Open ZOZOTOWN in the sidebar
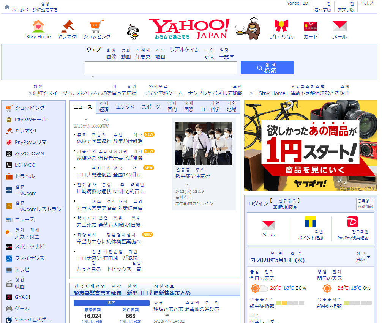Image resolution: width=382 pixels, height=323 pixels. (x=29, y=153)
